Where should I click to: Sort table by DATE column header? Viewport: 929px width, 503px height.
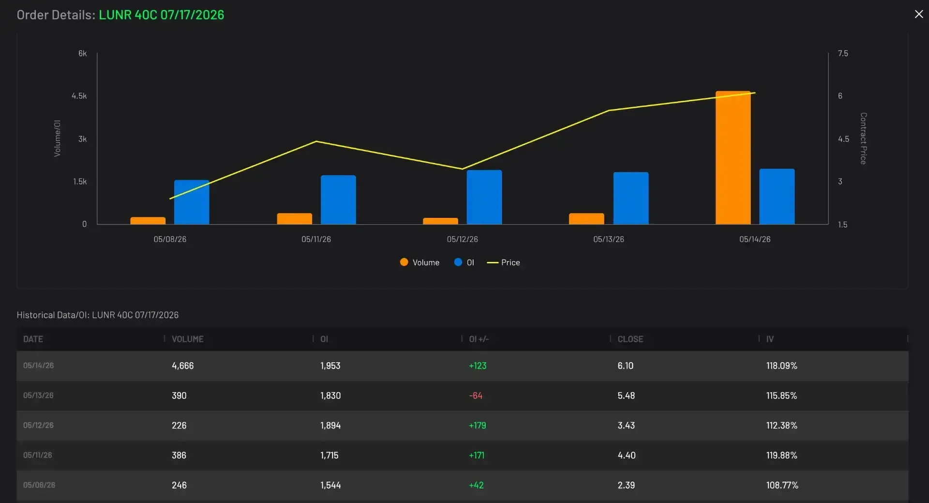point(33,339)
